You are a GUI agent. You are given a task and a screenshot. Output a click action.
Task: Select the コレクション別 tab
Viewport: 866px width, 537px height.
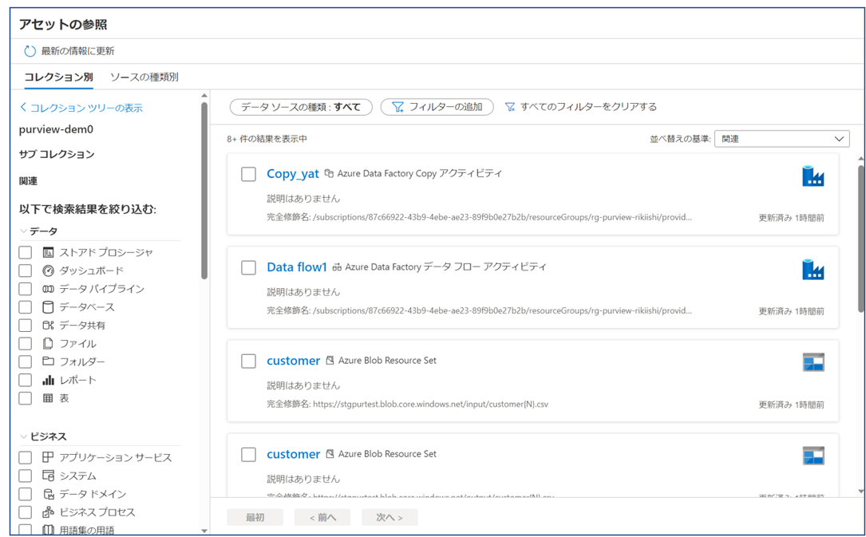coord(58,77)
